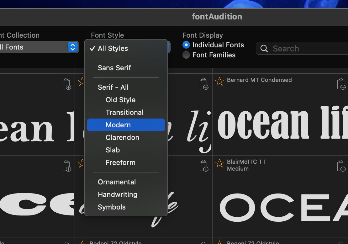The height and width of the screenshot is (244, 348).
Task: Select All Styles in the Font Style menu
Action: (x=126, y=48)
